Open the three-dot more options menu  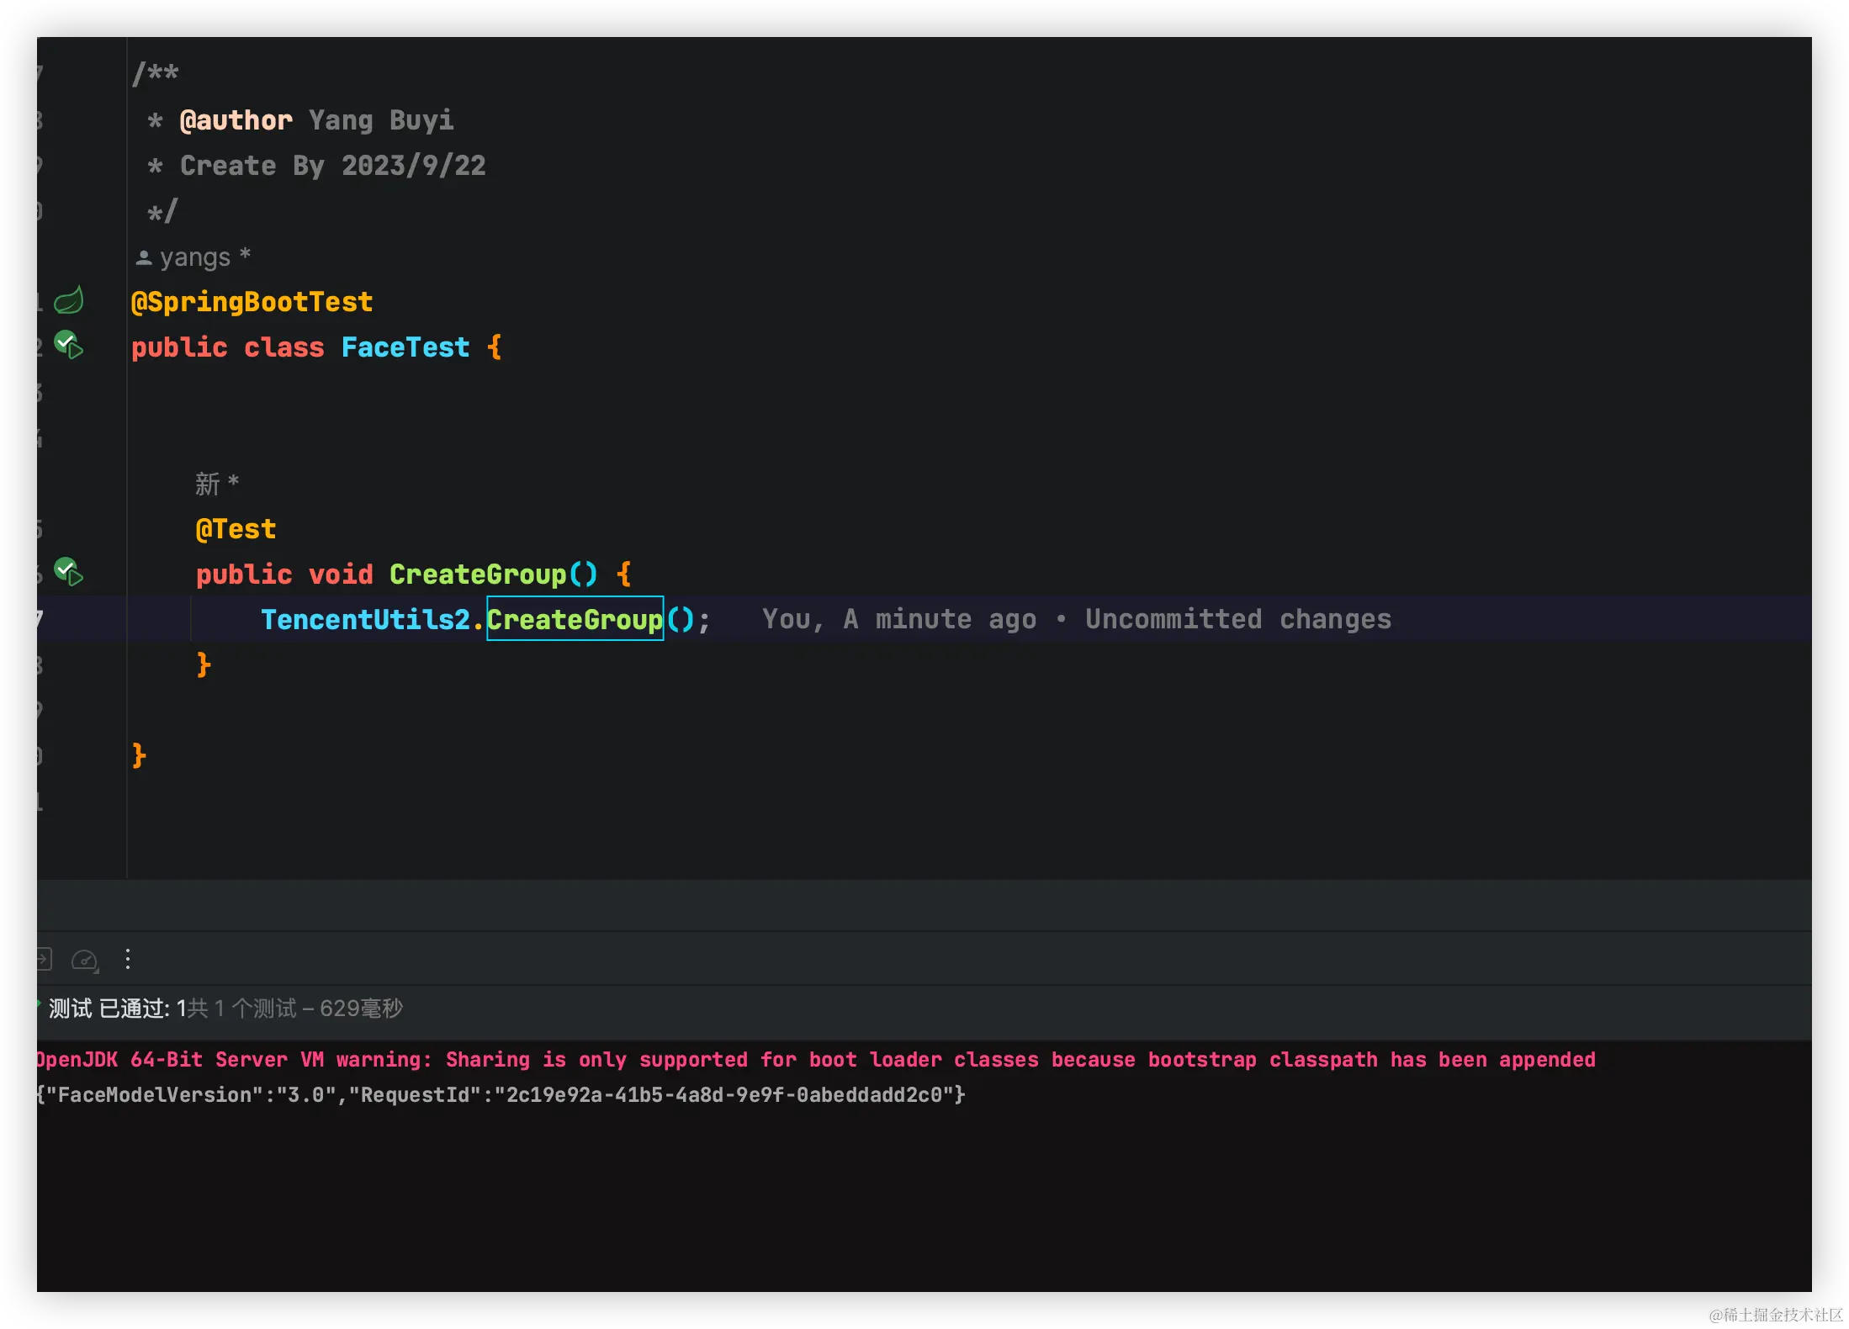(x=128, y=959)
